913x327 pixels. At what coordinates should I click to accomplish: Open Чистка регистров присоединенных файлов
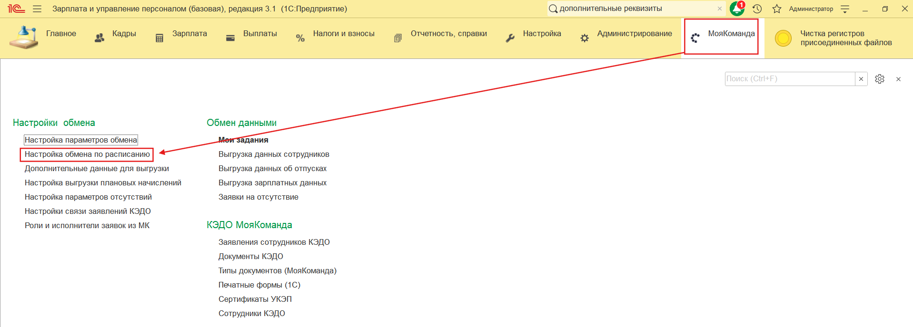845,38
